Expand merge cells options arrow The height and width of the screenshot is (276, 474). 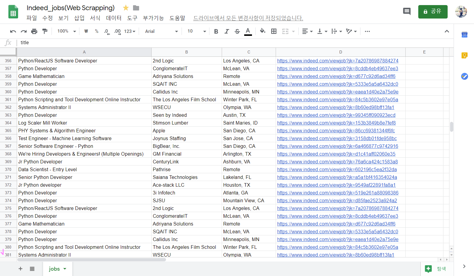point(293,31)
